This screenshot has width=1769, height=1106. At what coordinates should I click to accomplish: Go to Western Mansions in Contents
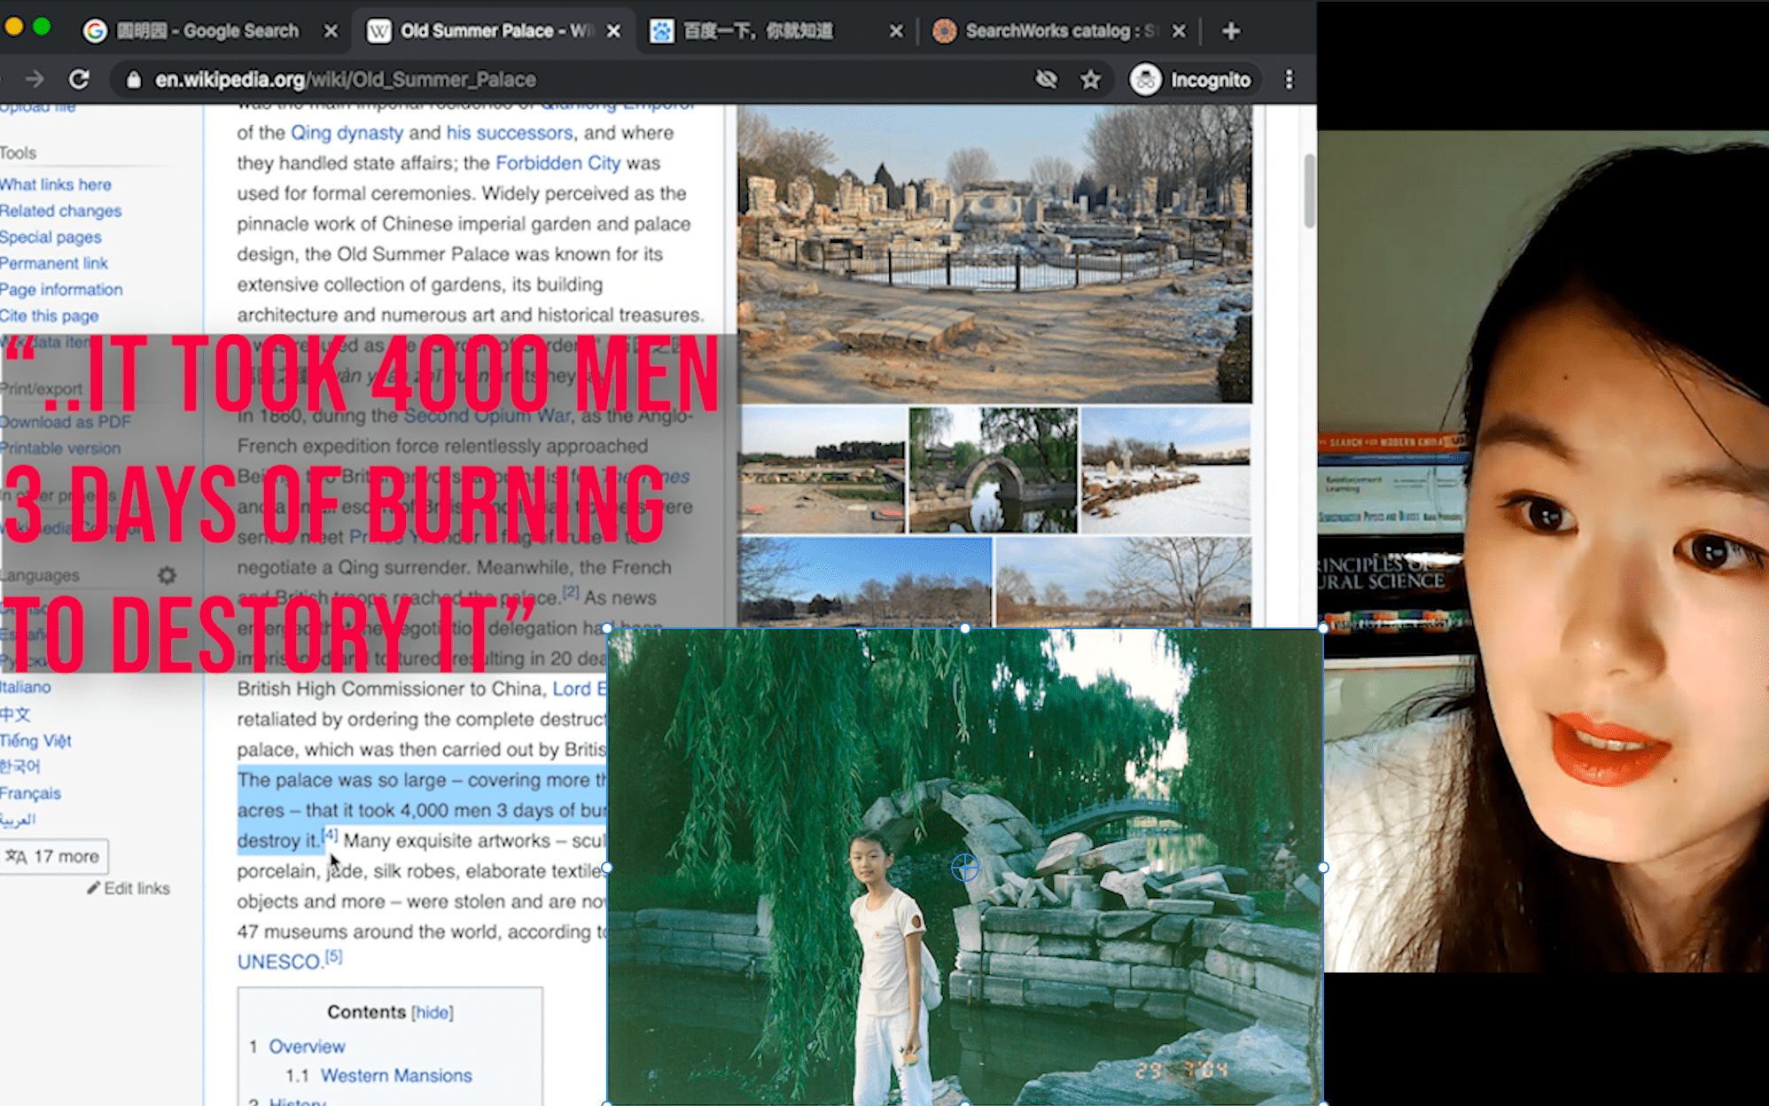pyautogui.click(x=396, y=1076)
